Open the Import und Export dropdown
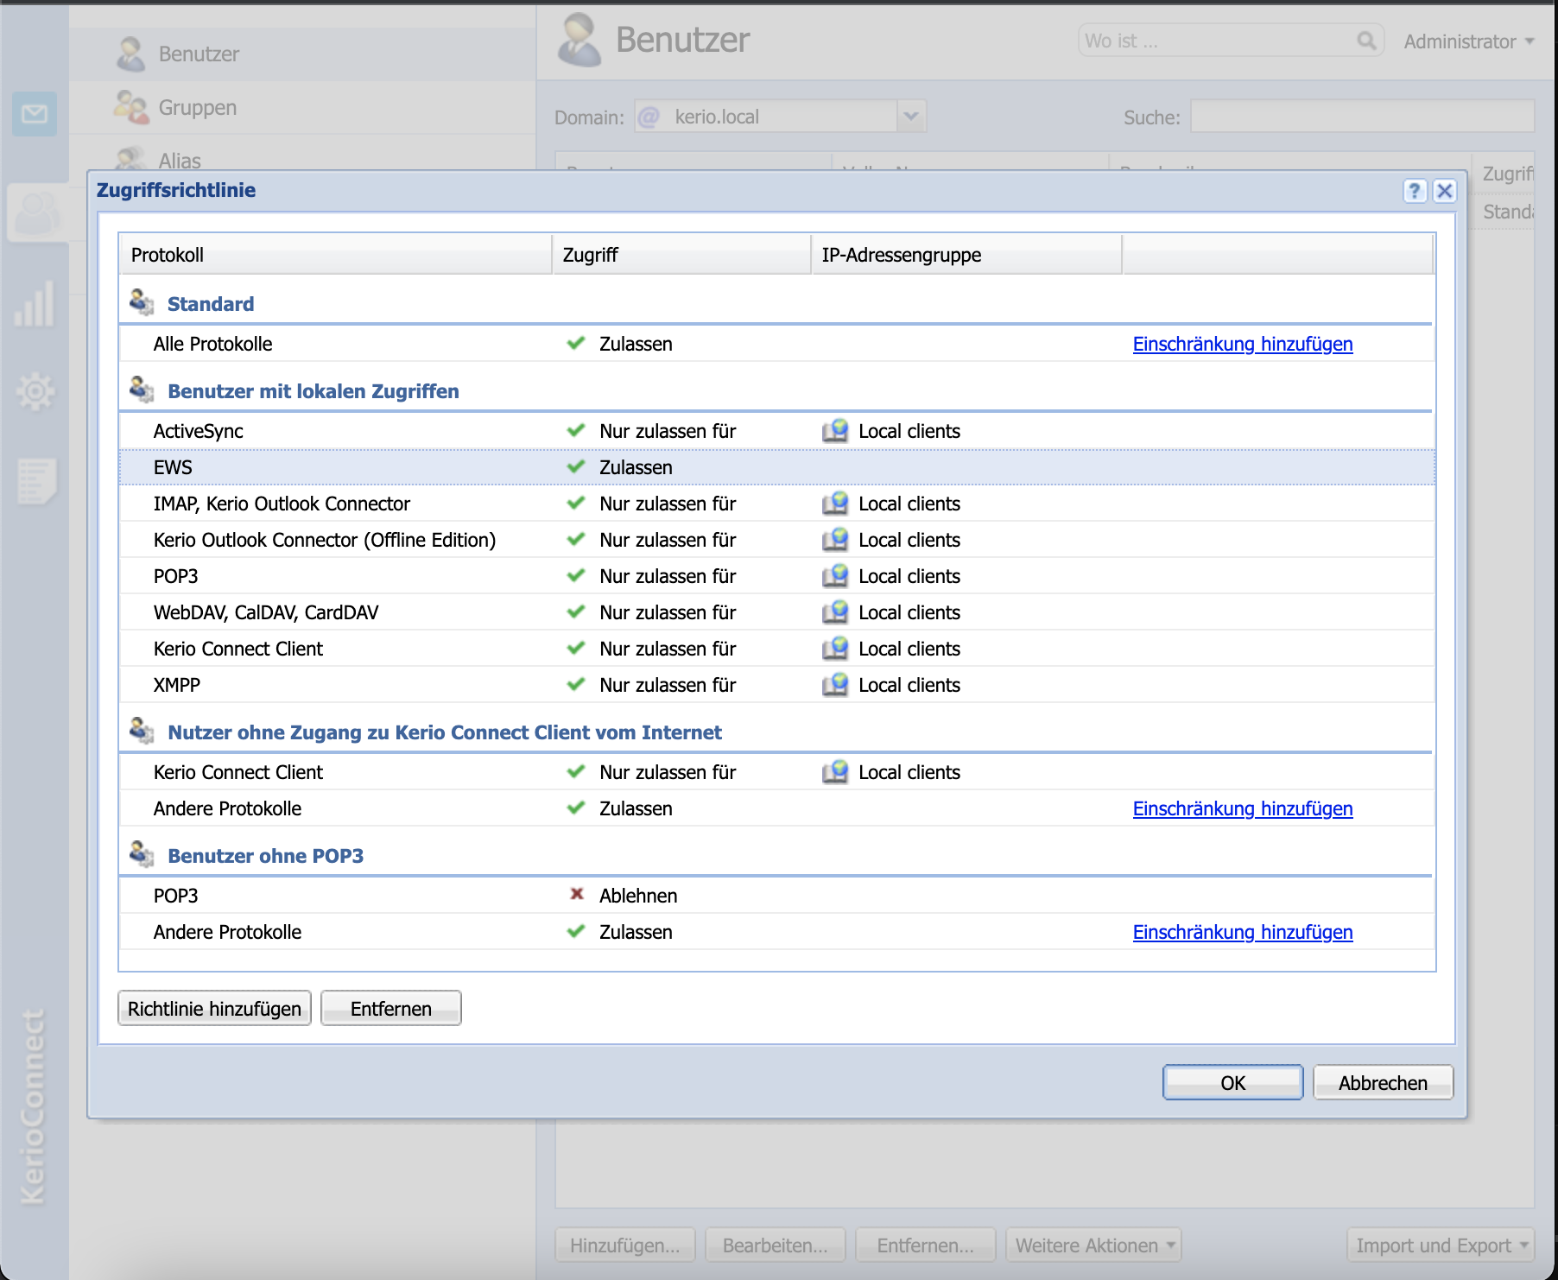Viewport: 1558px width, 1280px height. pyautogui.click(x=1440, y=1245)
